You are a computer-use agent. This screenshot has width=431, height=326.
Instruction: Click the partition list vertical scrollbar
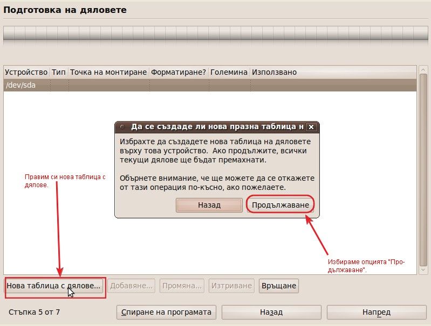[x=423, y=170]
